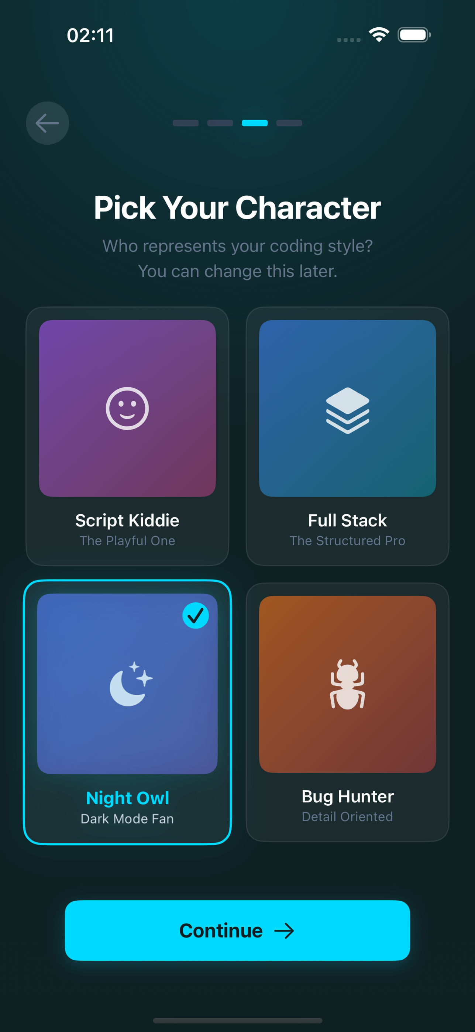Tap the moon and stars icon
This screenshot has height=1032, width=475.
pyautogui.click(x=131, y=684)
